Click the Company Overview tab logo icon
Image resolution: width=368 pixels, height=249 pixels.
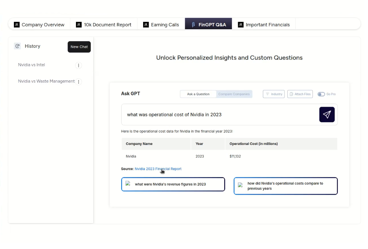coord(17,24)
